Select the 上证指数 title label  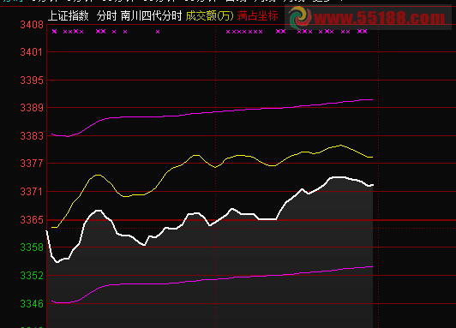pos(68,16)
